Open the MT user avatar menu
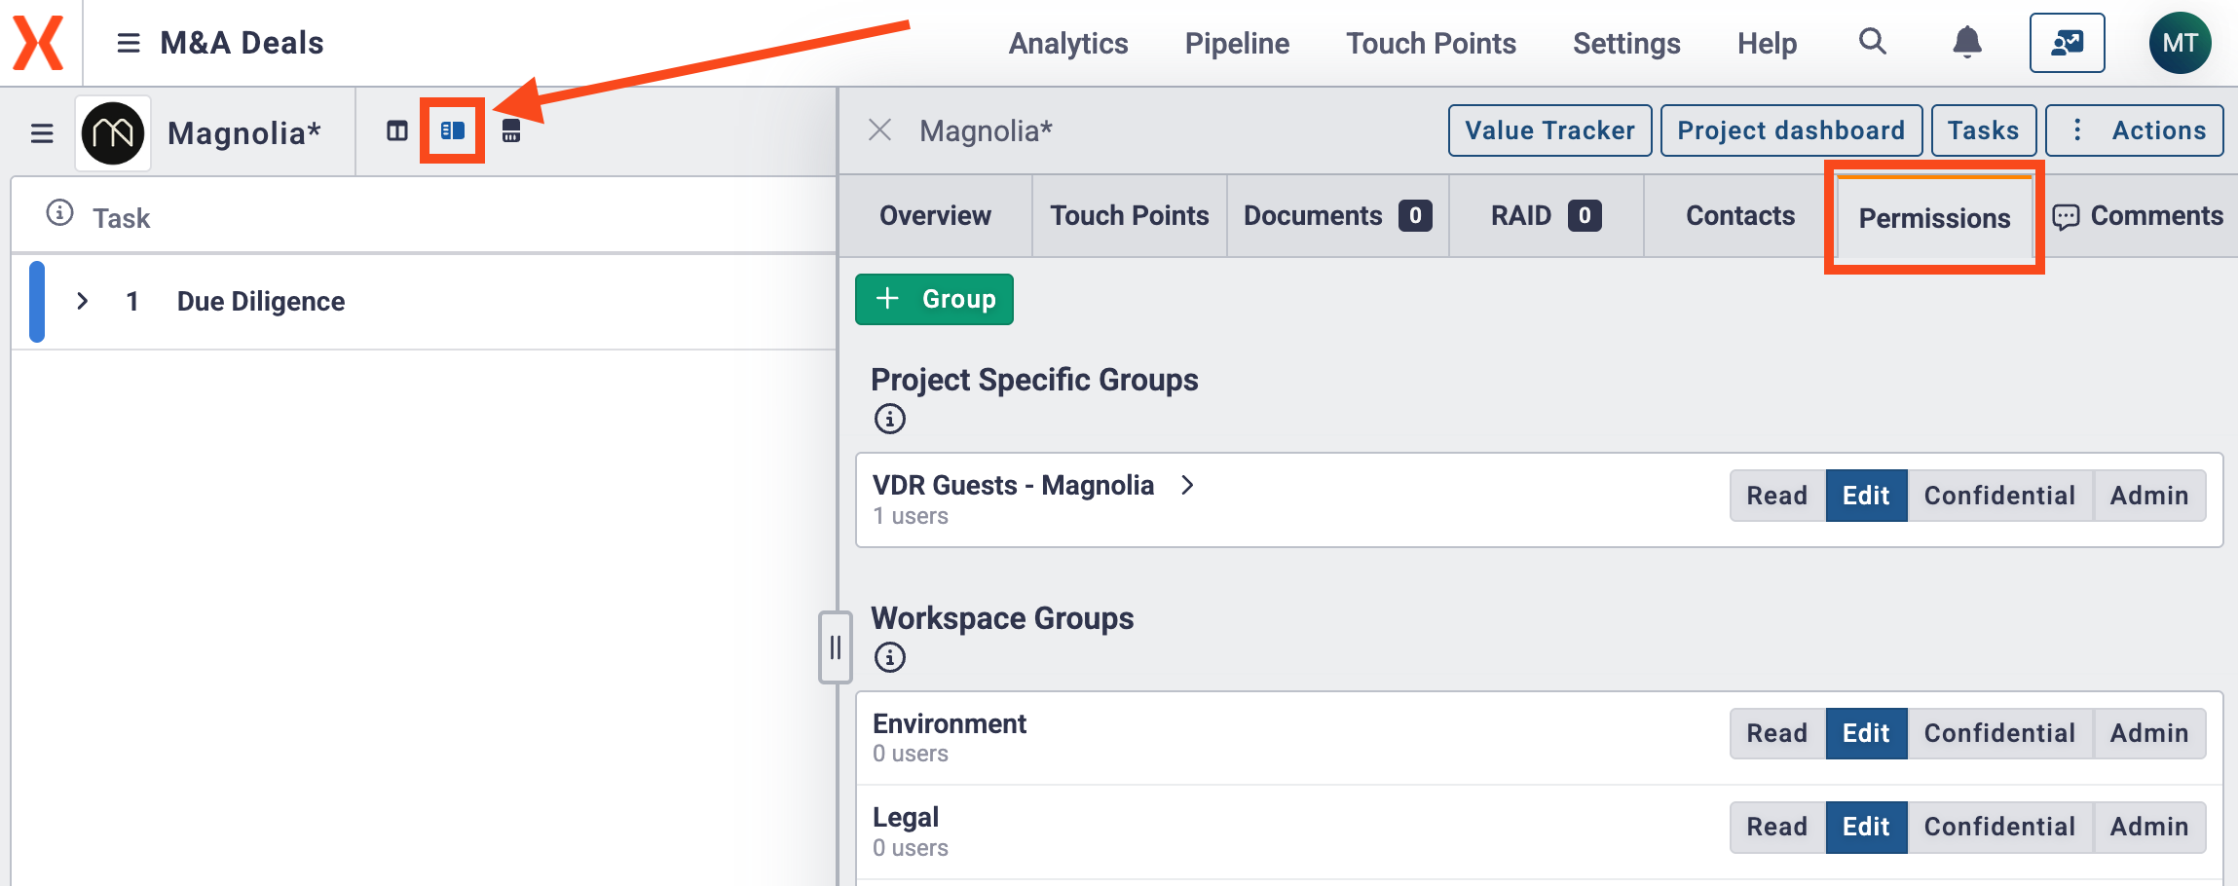The image size is (2238, 886). click(x=2180, y=43)
